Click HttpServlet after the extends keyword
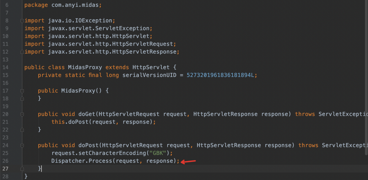This screenshot has height=180, width=368. [151, 67]
